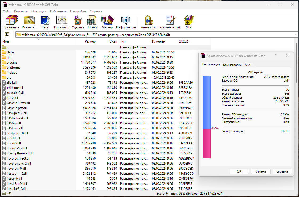Open the Избранное menu
The height and width of the screenshot is (197, 299).
(x=58, y=11)
